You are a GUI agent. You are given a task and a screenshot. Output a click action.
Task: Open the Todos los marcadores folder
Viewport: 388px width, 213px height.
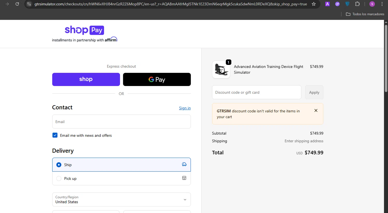365,14
